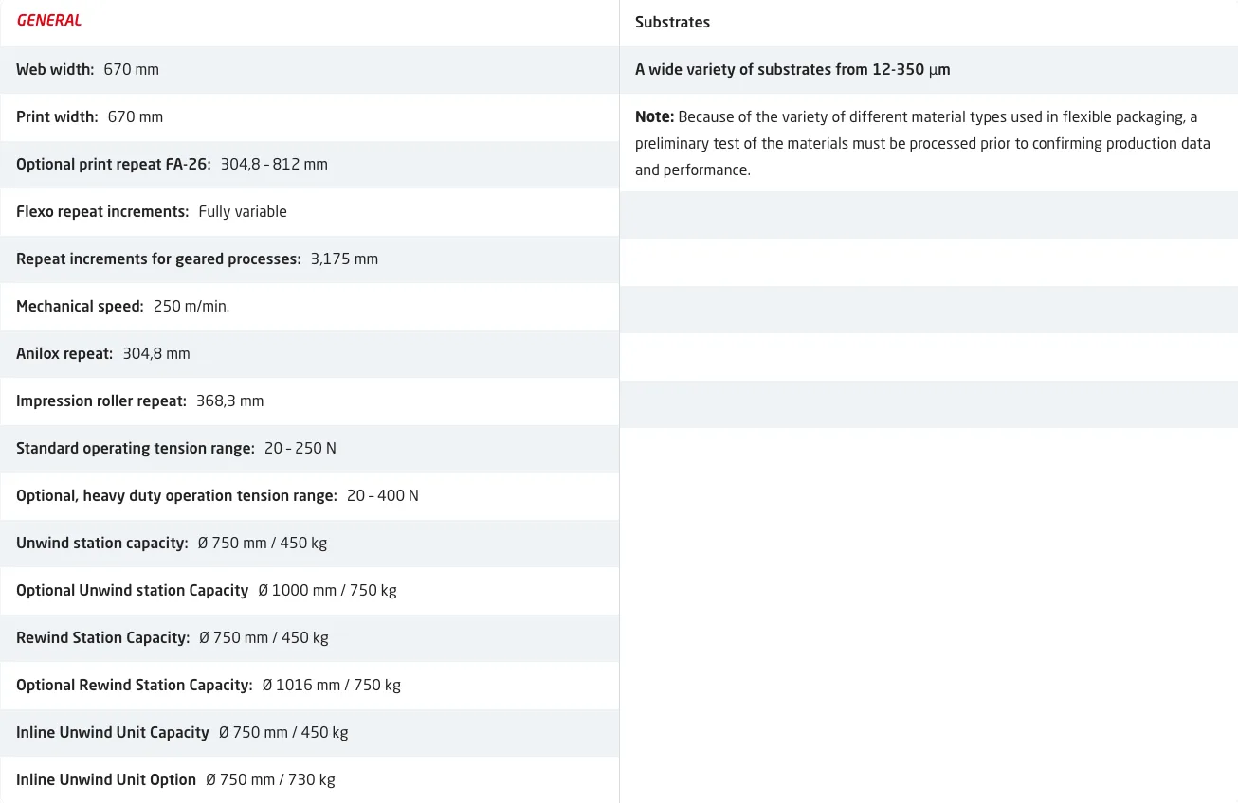Select the Inline Unwind Unit Option label

click(105, 780)
